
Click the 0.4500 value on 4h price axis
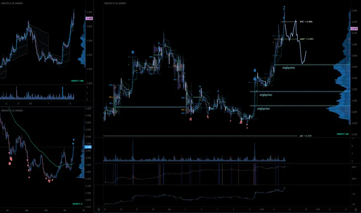pyautogui.click(x=89, y=12)
